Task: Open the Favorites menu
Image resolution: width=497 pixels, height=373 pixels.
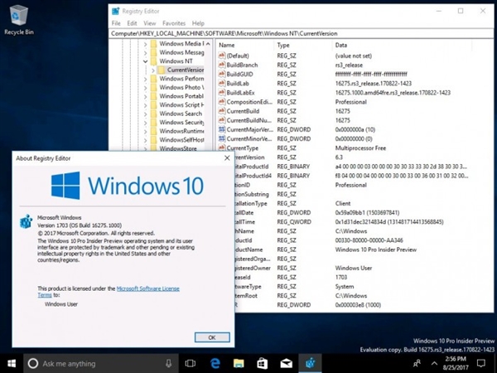Action: click(x=174, y=23)
